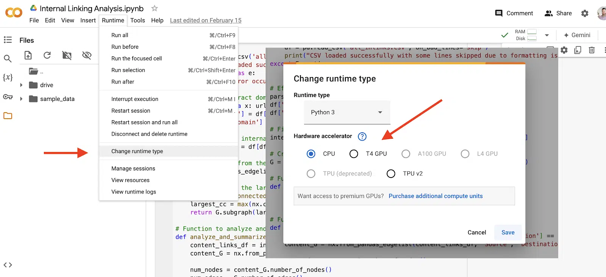Choose Run all
This screenshot has width=606, height=277.
169,35
